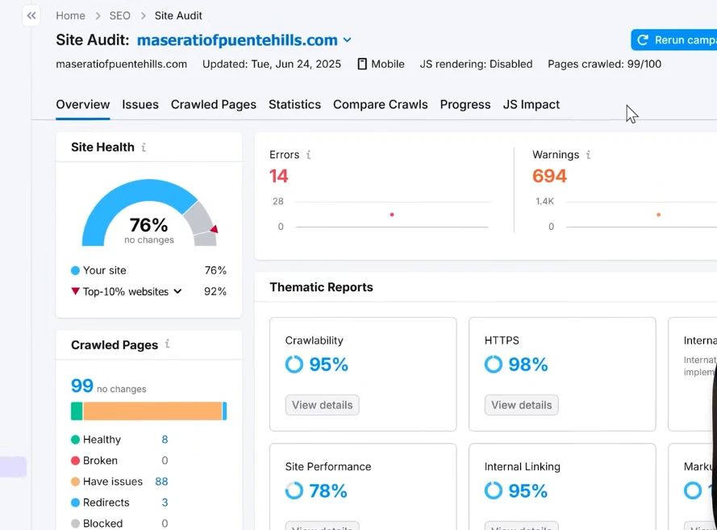The image size is (717, 530).
Task: Click the Site Health gauge chart
Action: click(149, 213)
